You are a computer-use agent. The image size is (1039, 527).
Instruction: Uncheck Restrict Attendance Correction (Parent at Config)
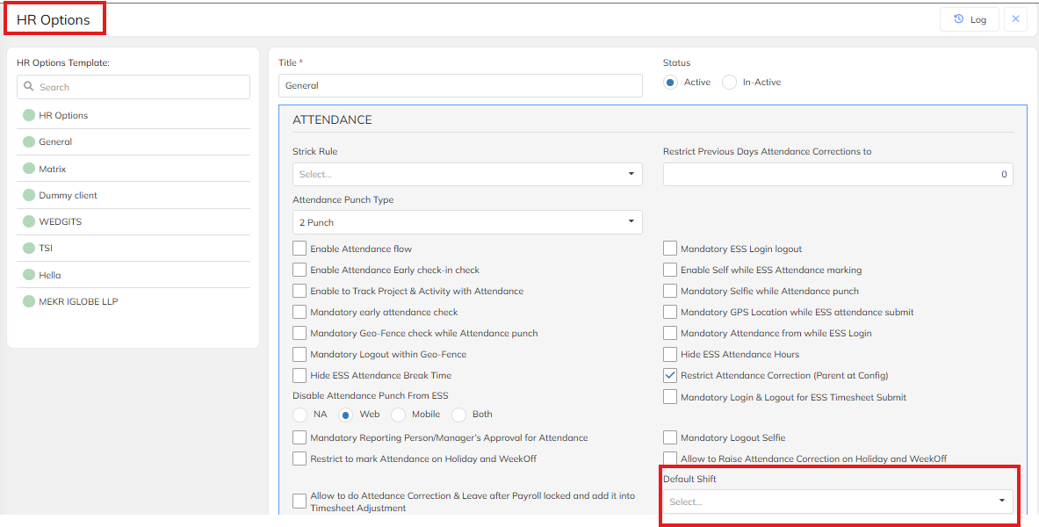tap(670, 375)
